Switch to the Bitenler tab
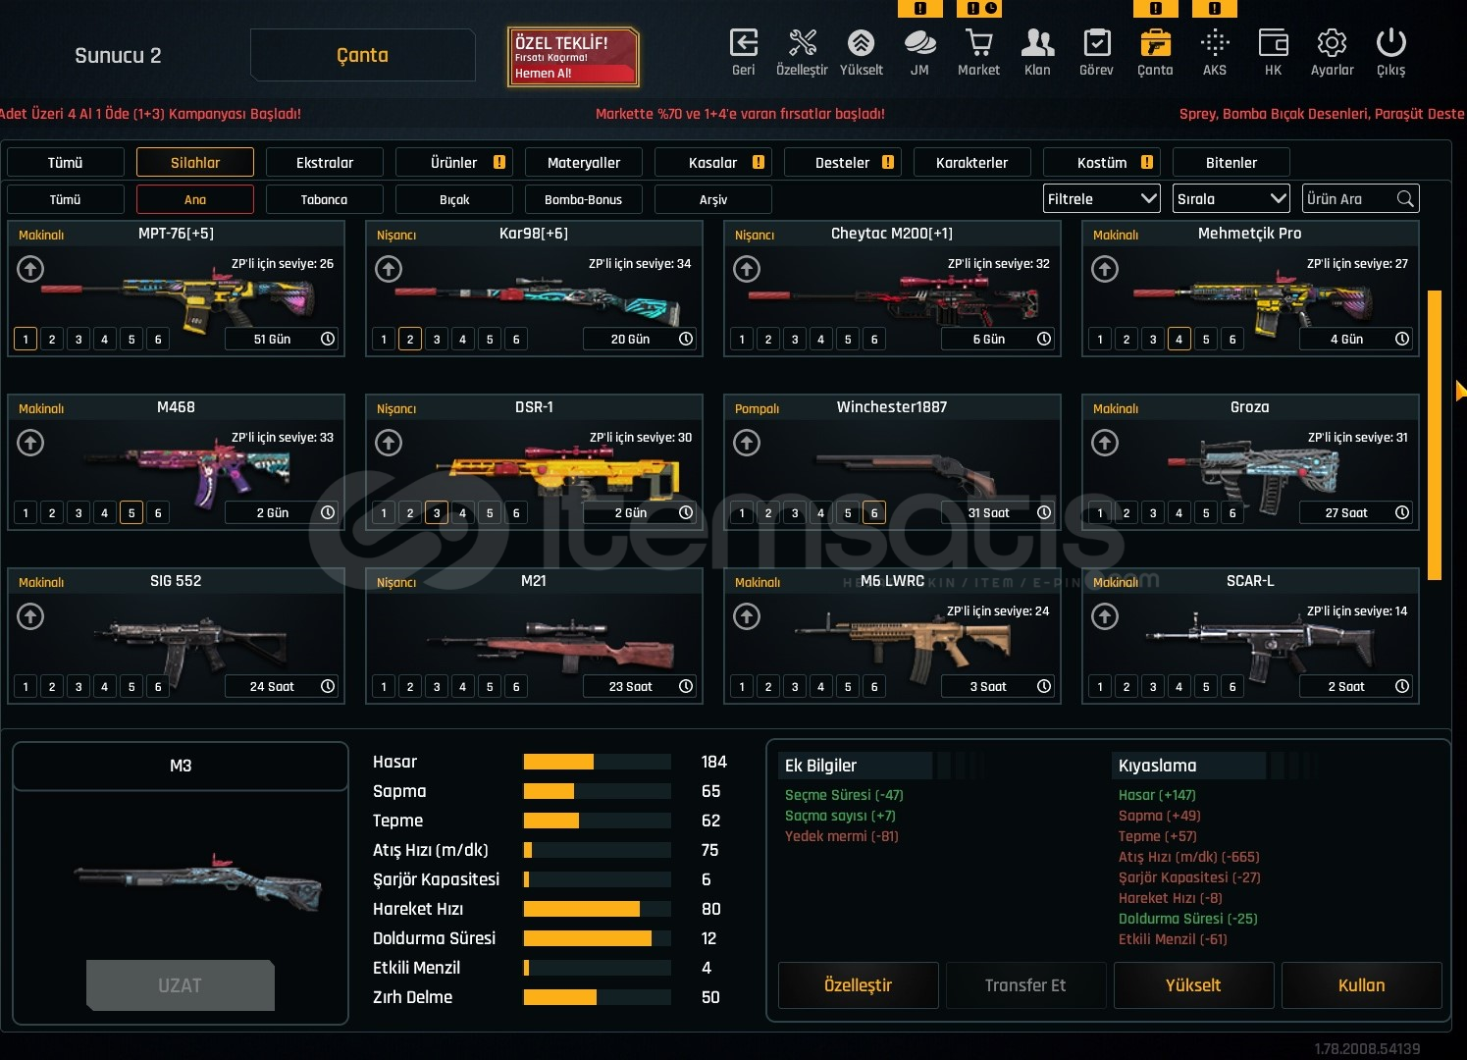The height and width of the screenshot is (1060, 1467). 1231,162
